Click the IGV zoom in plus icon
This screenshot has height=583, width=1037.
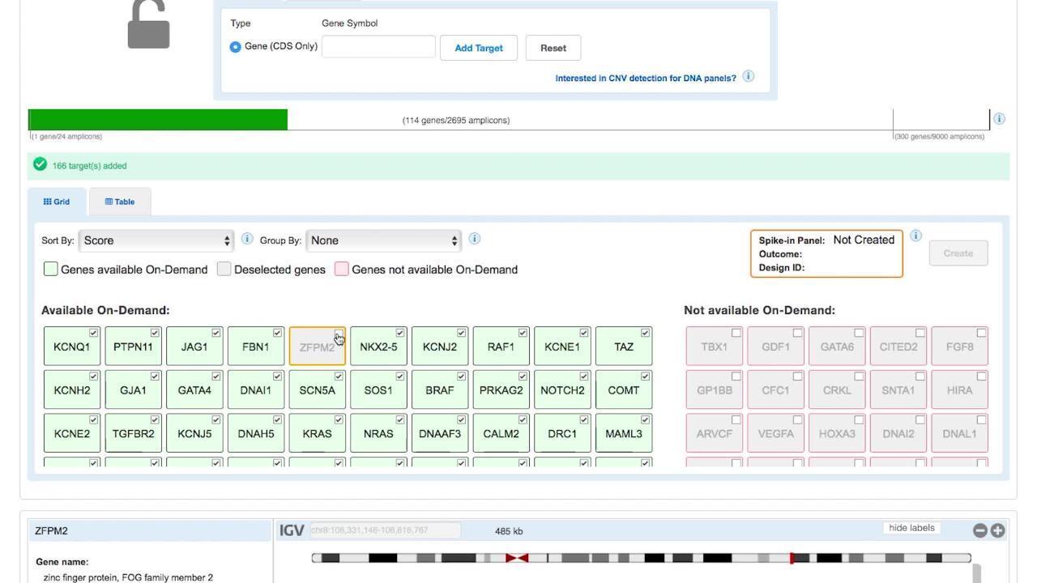point(997,530)
